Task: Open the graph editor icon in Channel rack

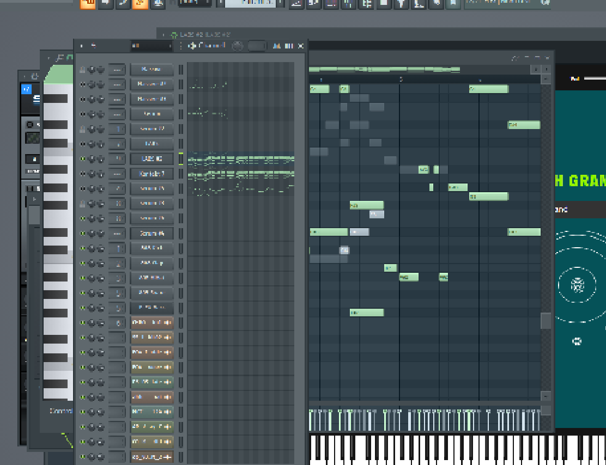Action: (x=277, y=46)
